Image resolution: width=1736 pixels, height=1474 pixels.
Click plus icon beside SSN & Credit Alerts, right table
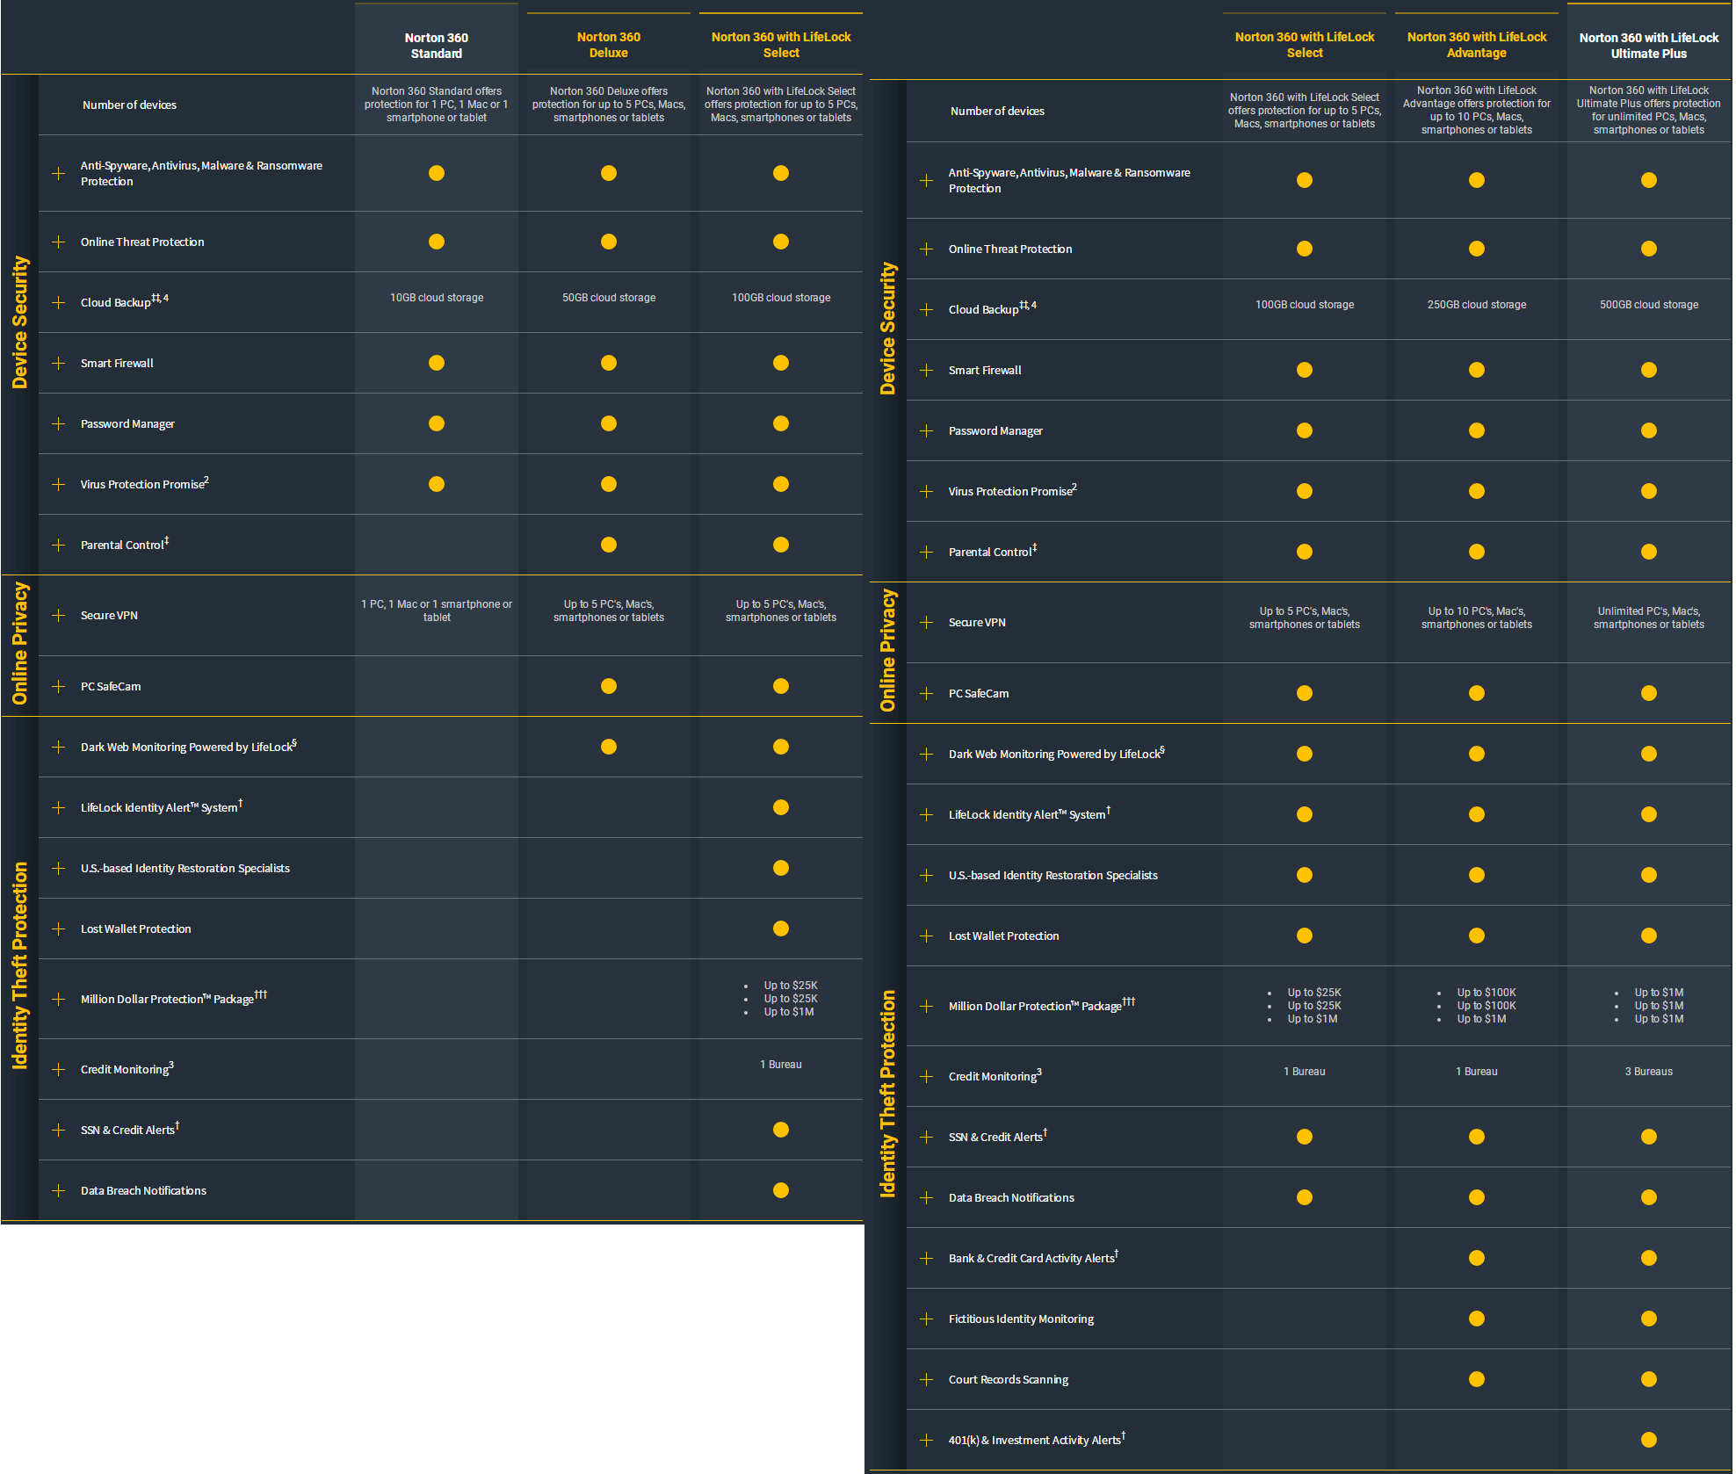927,1137
